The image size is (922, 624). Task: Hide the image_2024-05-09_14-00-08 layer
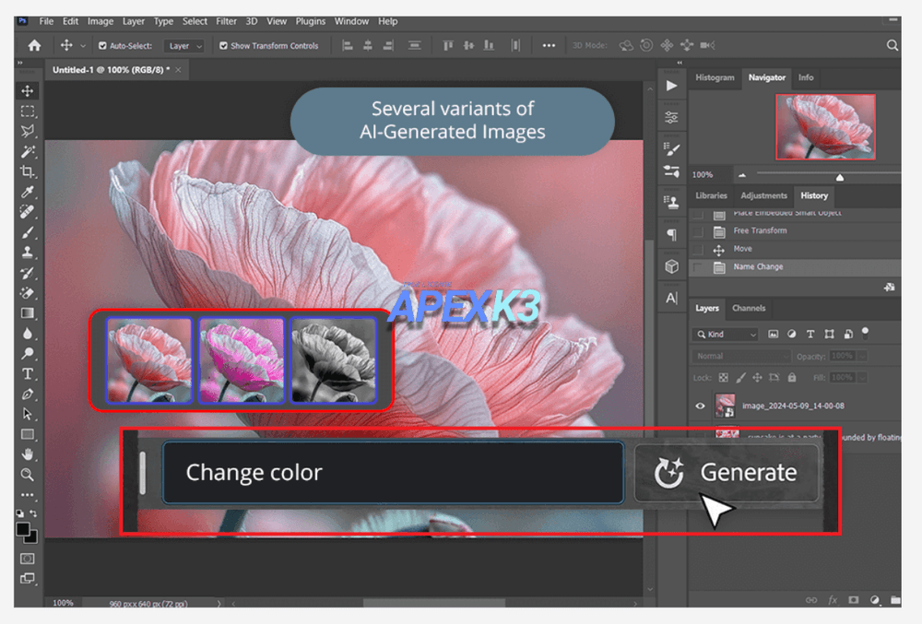tap(700, 406)
